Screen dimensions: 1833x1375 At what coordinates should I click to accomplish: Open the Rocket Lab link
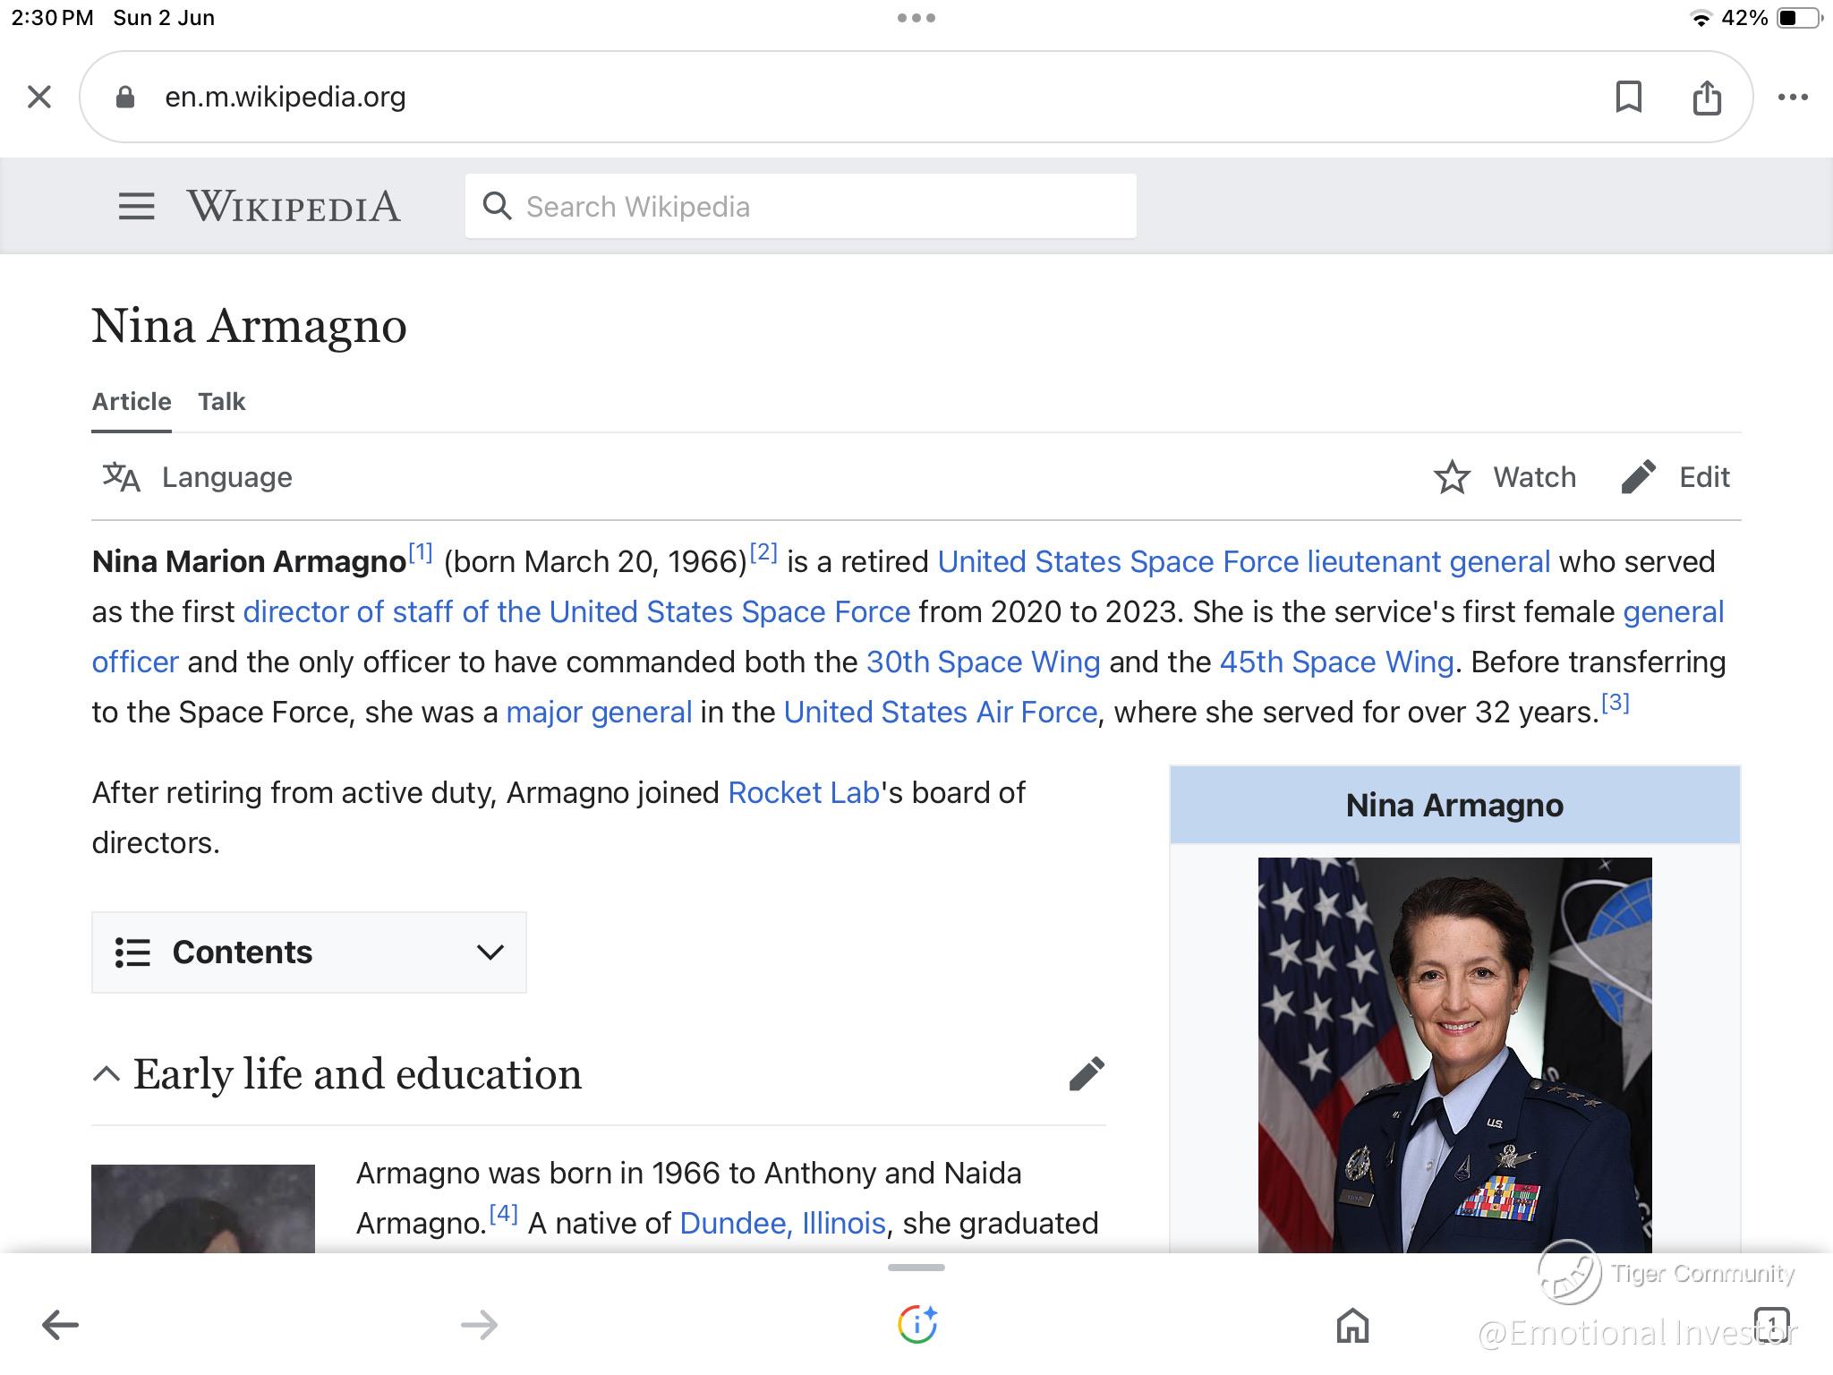pyautogui.click(x=803, y=793)
